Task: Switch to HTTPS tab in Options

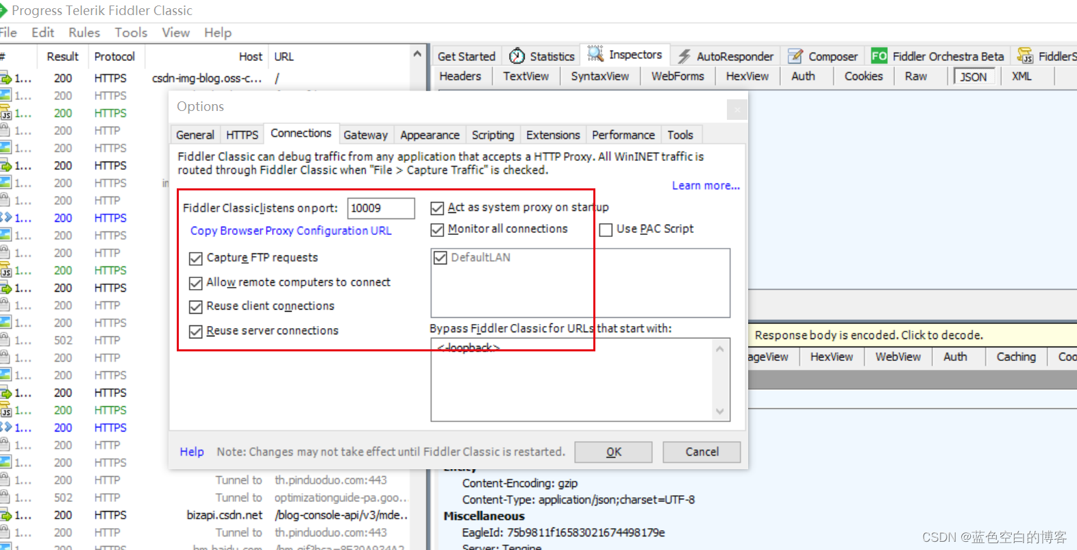Action: (243, 135)
